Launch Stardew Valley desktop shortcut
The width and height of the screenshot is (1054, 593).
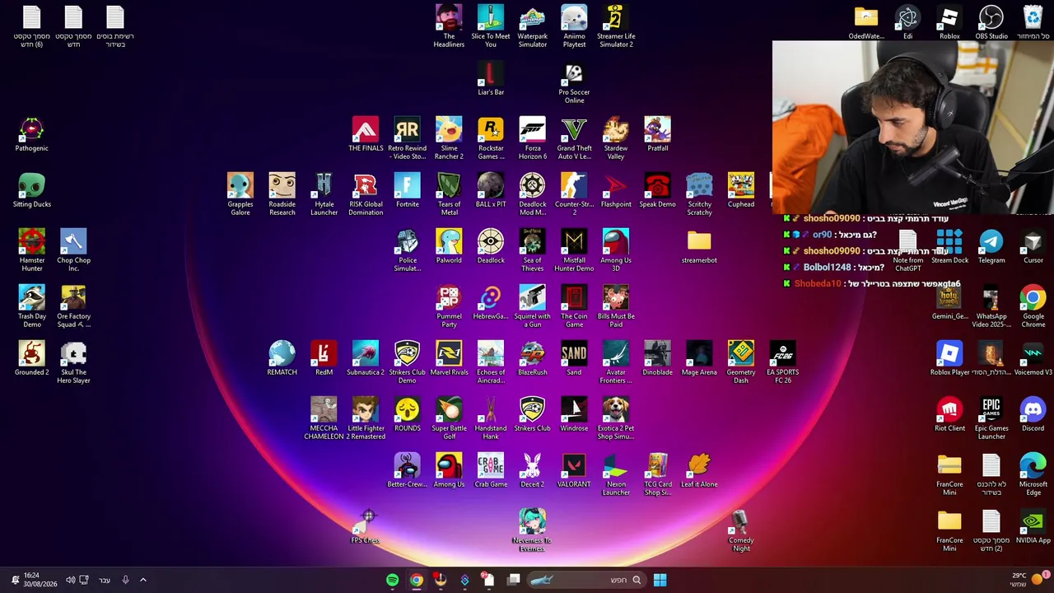[616, 138]
